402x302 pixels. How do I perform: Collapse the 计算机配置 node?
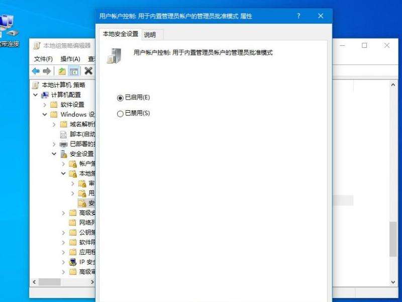point(35,95)
